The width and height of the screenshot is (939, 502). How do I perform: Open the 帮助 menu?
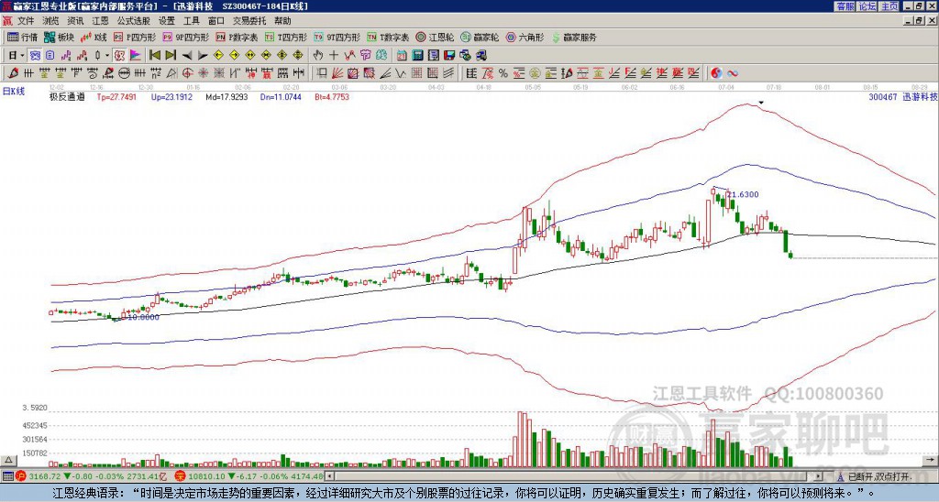tap(282, 21)
